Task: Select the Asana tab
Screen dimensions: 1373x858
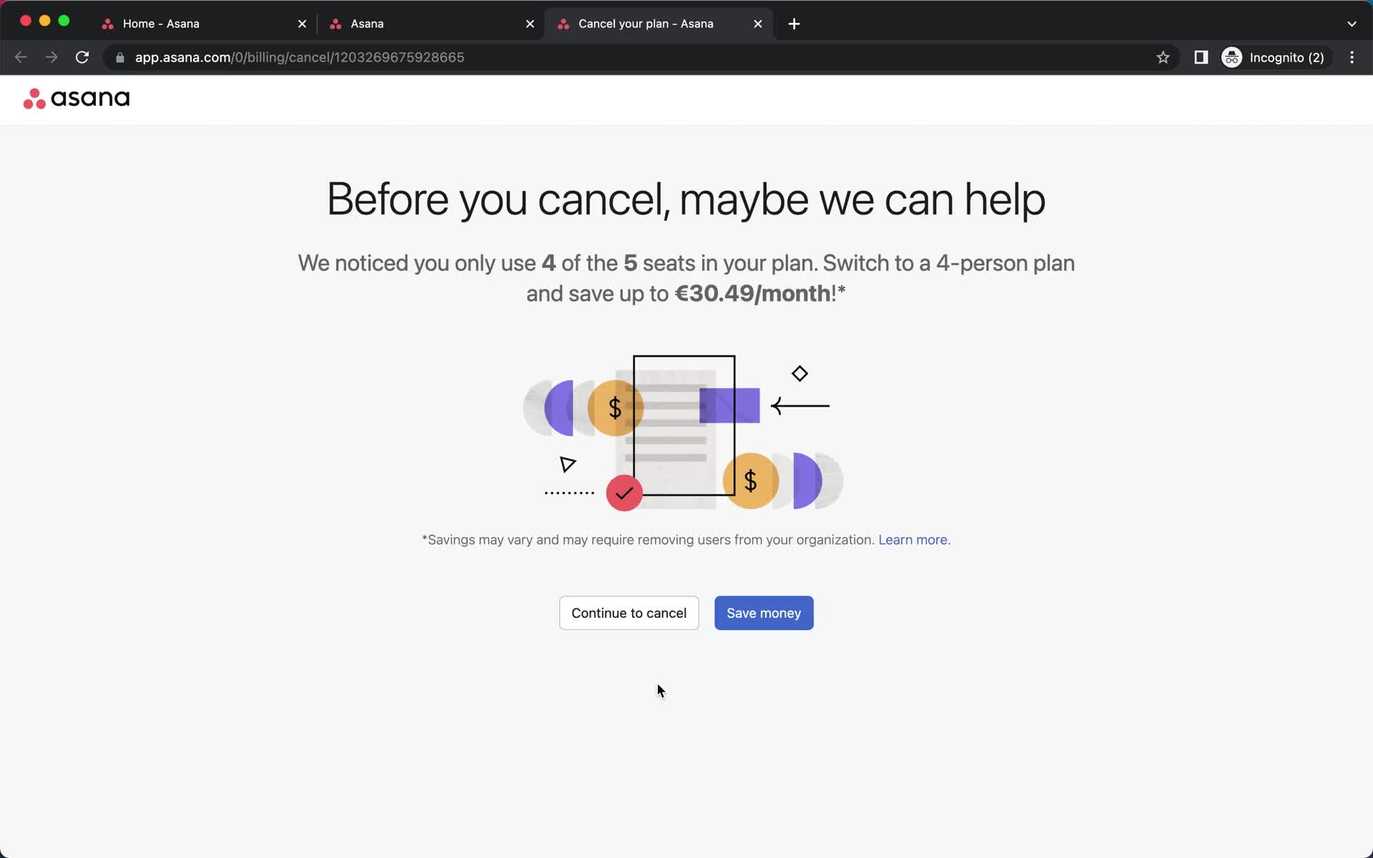Action: tap(432, 23)
